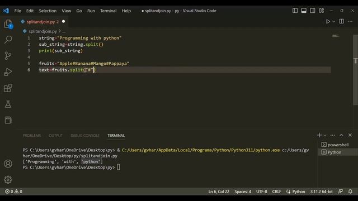Select the Python terminal instance
Image resolution: width=358 pixels, height=201 pixels.
click(337, 152)
